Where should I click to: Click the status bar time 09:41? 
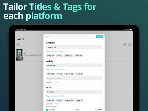pyautogui.click(x=17, y=29)
